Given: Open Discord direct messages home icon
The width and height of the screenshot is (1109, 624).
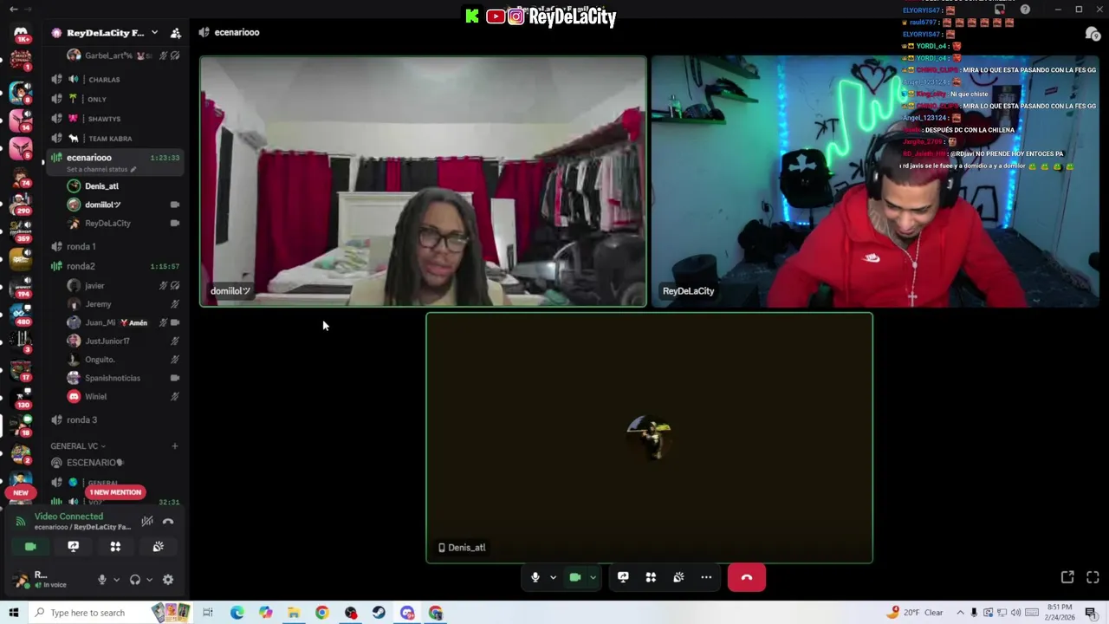Looking at the screenshot, I should coord(21,35).
